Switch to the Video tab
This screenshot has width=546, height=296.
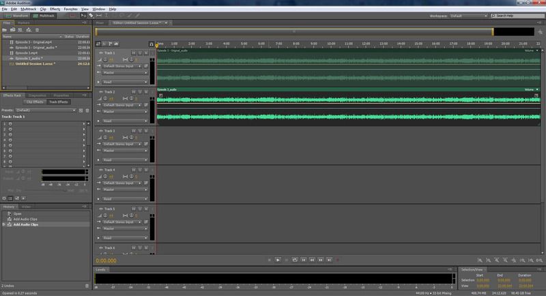coord(26,207)
